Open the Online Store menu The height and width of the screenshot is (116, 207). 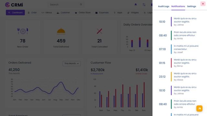(83, 13)
